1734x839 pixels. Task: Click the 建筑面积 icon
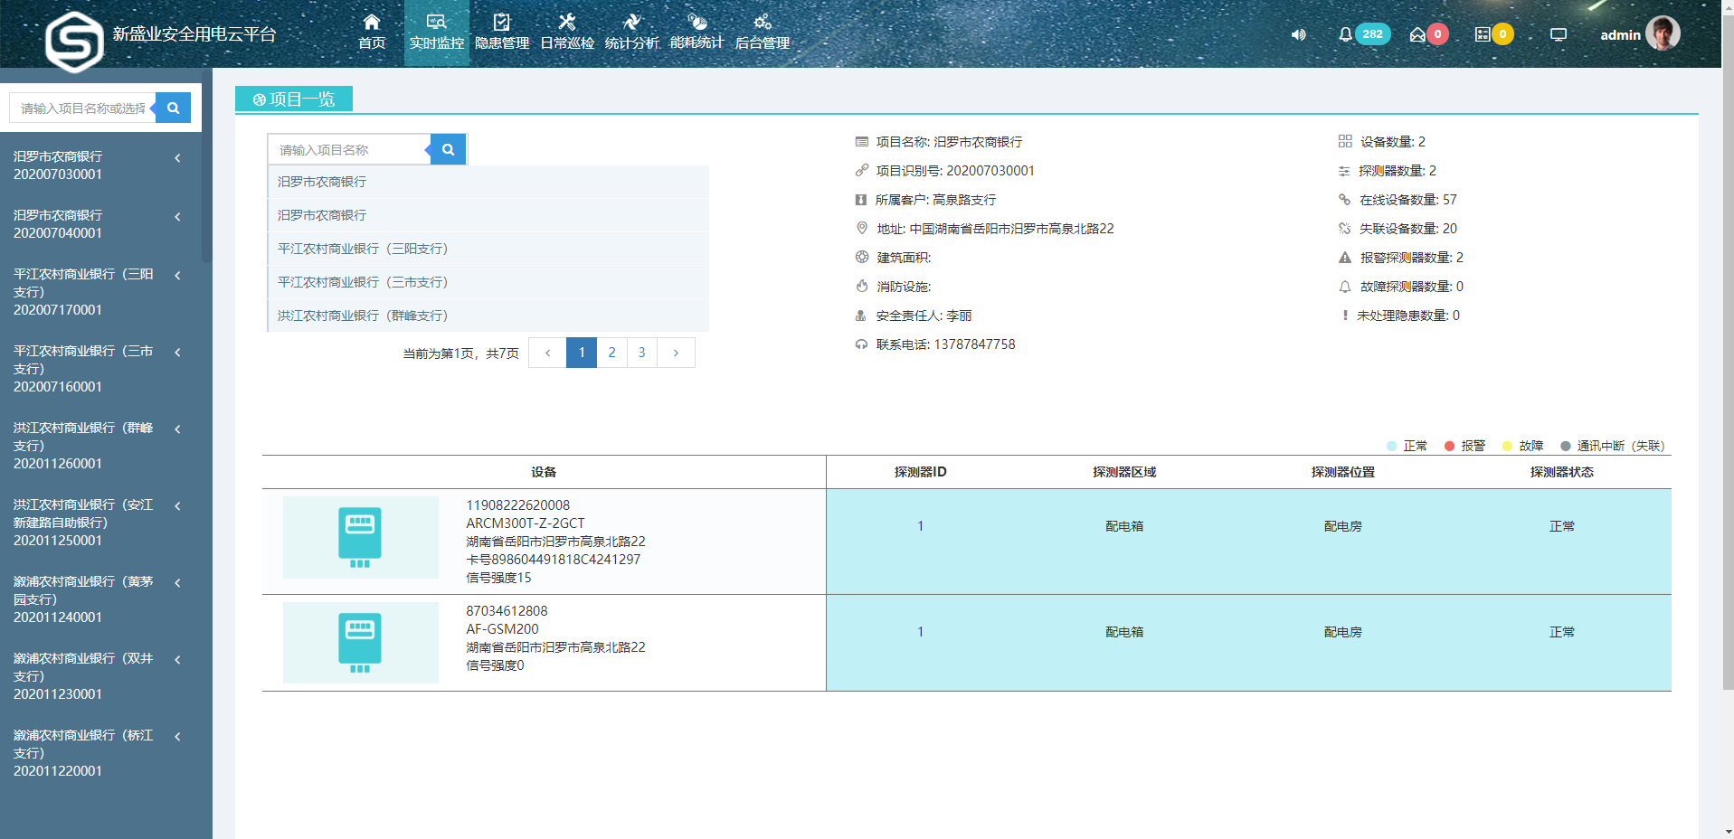861,258
